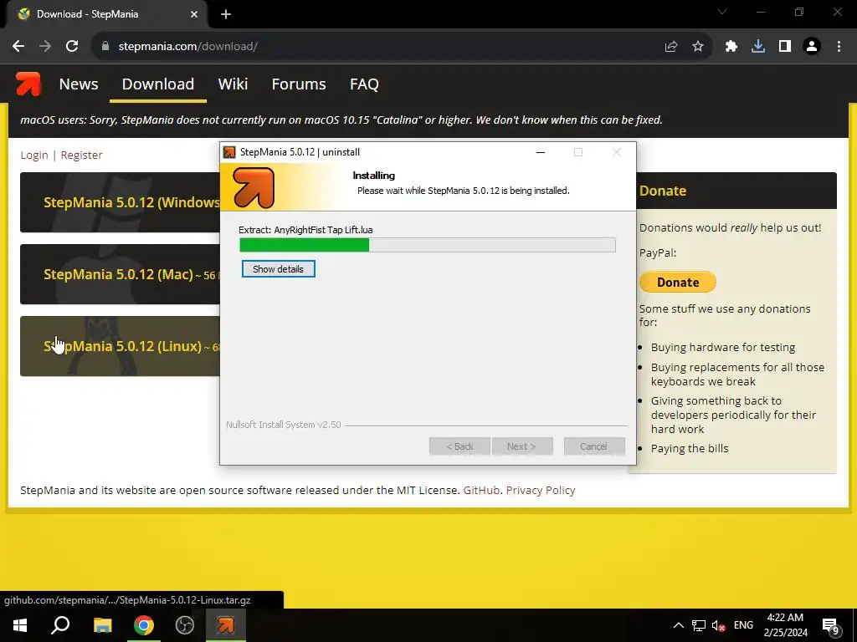Click StepMania installer taskbar icon
This screenshot has height=642, width=857.
pos(226,625)
